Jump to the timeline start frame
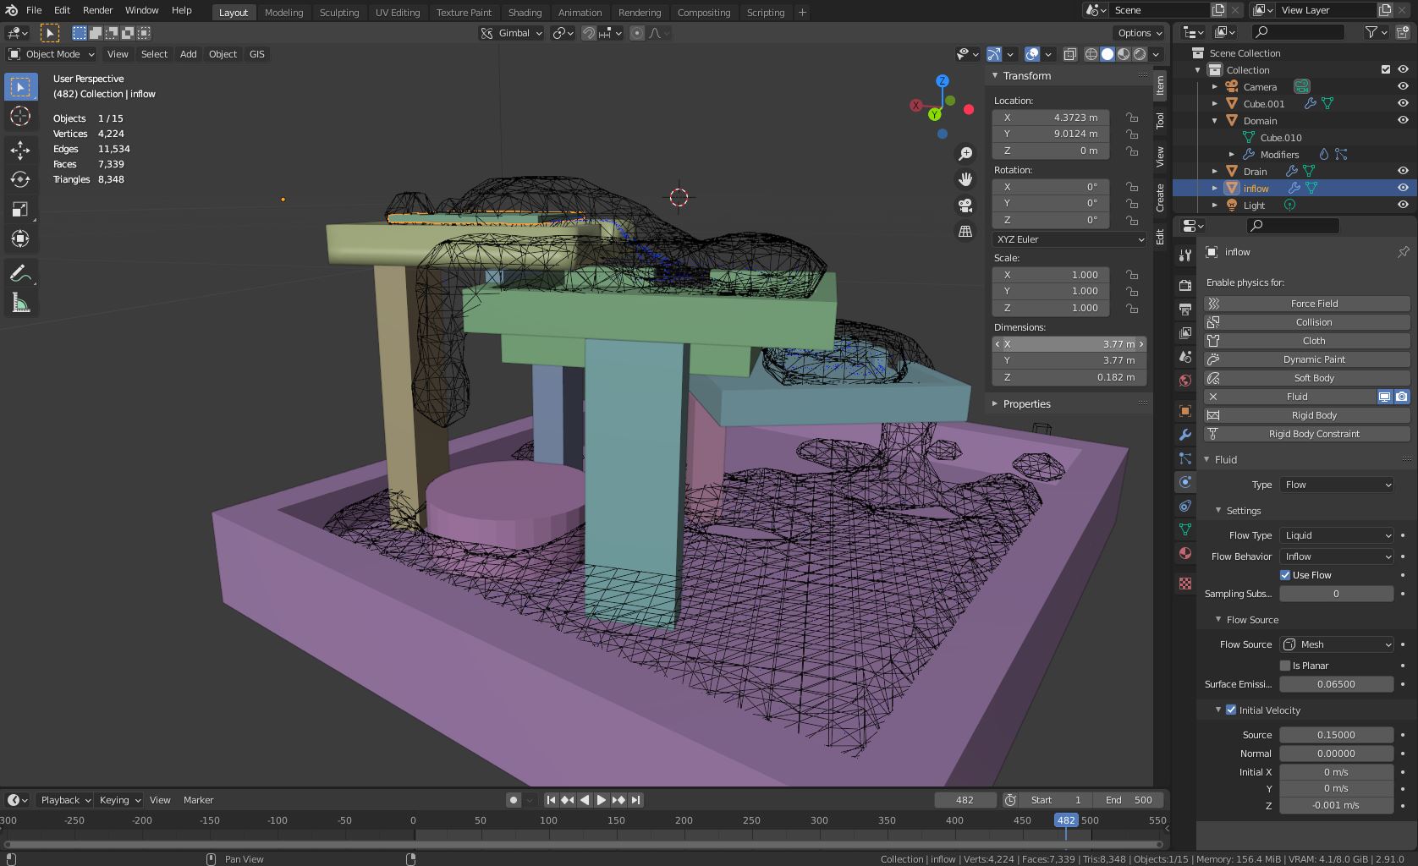 pos(551,800)
